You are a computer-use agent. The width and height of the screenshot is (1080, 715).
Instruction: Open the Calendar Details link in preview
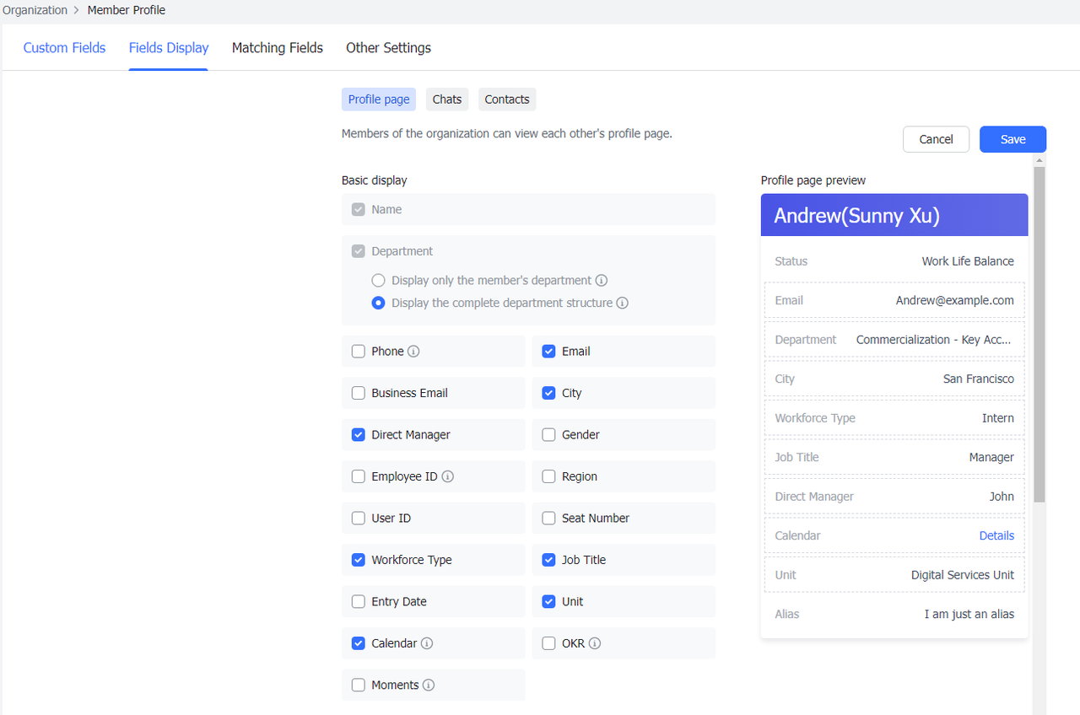pos(996,535)
